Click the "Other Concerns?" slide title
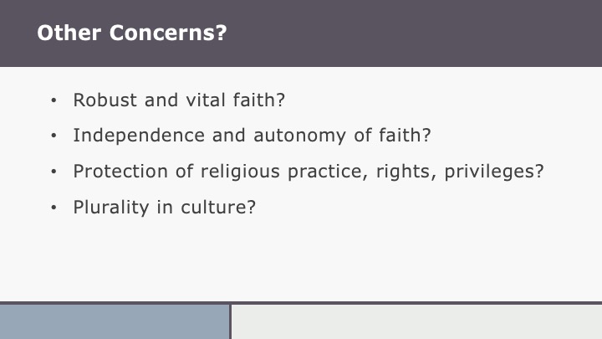This screenshot has width=602, height=339. pos(132,33)
